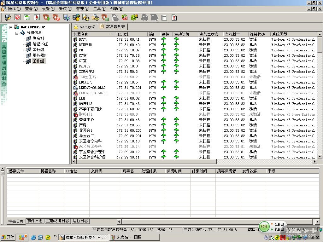Click the client list scrollbar down arrow
Screen dimensions: 323x242
pos(320,157)
